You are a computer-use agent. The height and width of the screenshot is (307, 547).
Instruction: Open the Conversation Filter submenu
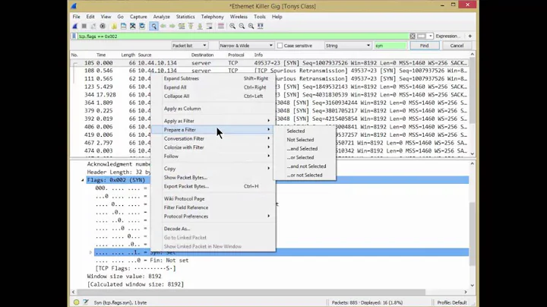pyautogui.click(x=213, y=138)
